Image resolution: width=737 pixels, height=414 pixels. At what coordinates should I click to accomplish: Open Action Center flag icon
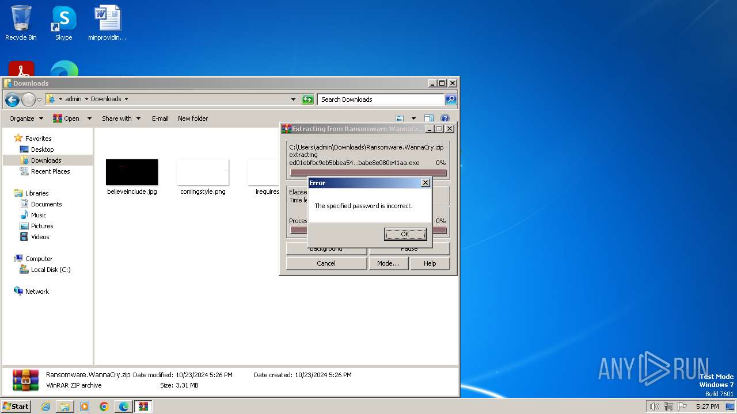pyautogui.click(x=683, y=407)
